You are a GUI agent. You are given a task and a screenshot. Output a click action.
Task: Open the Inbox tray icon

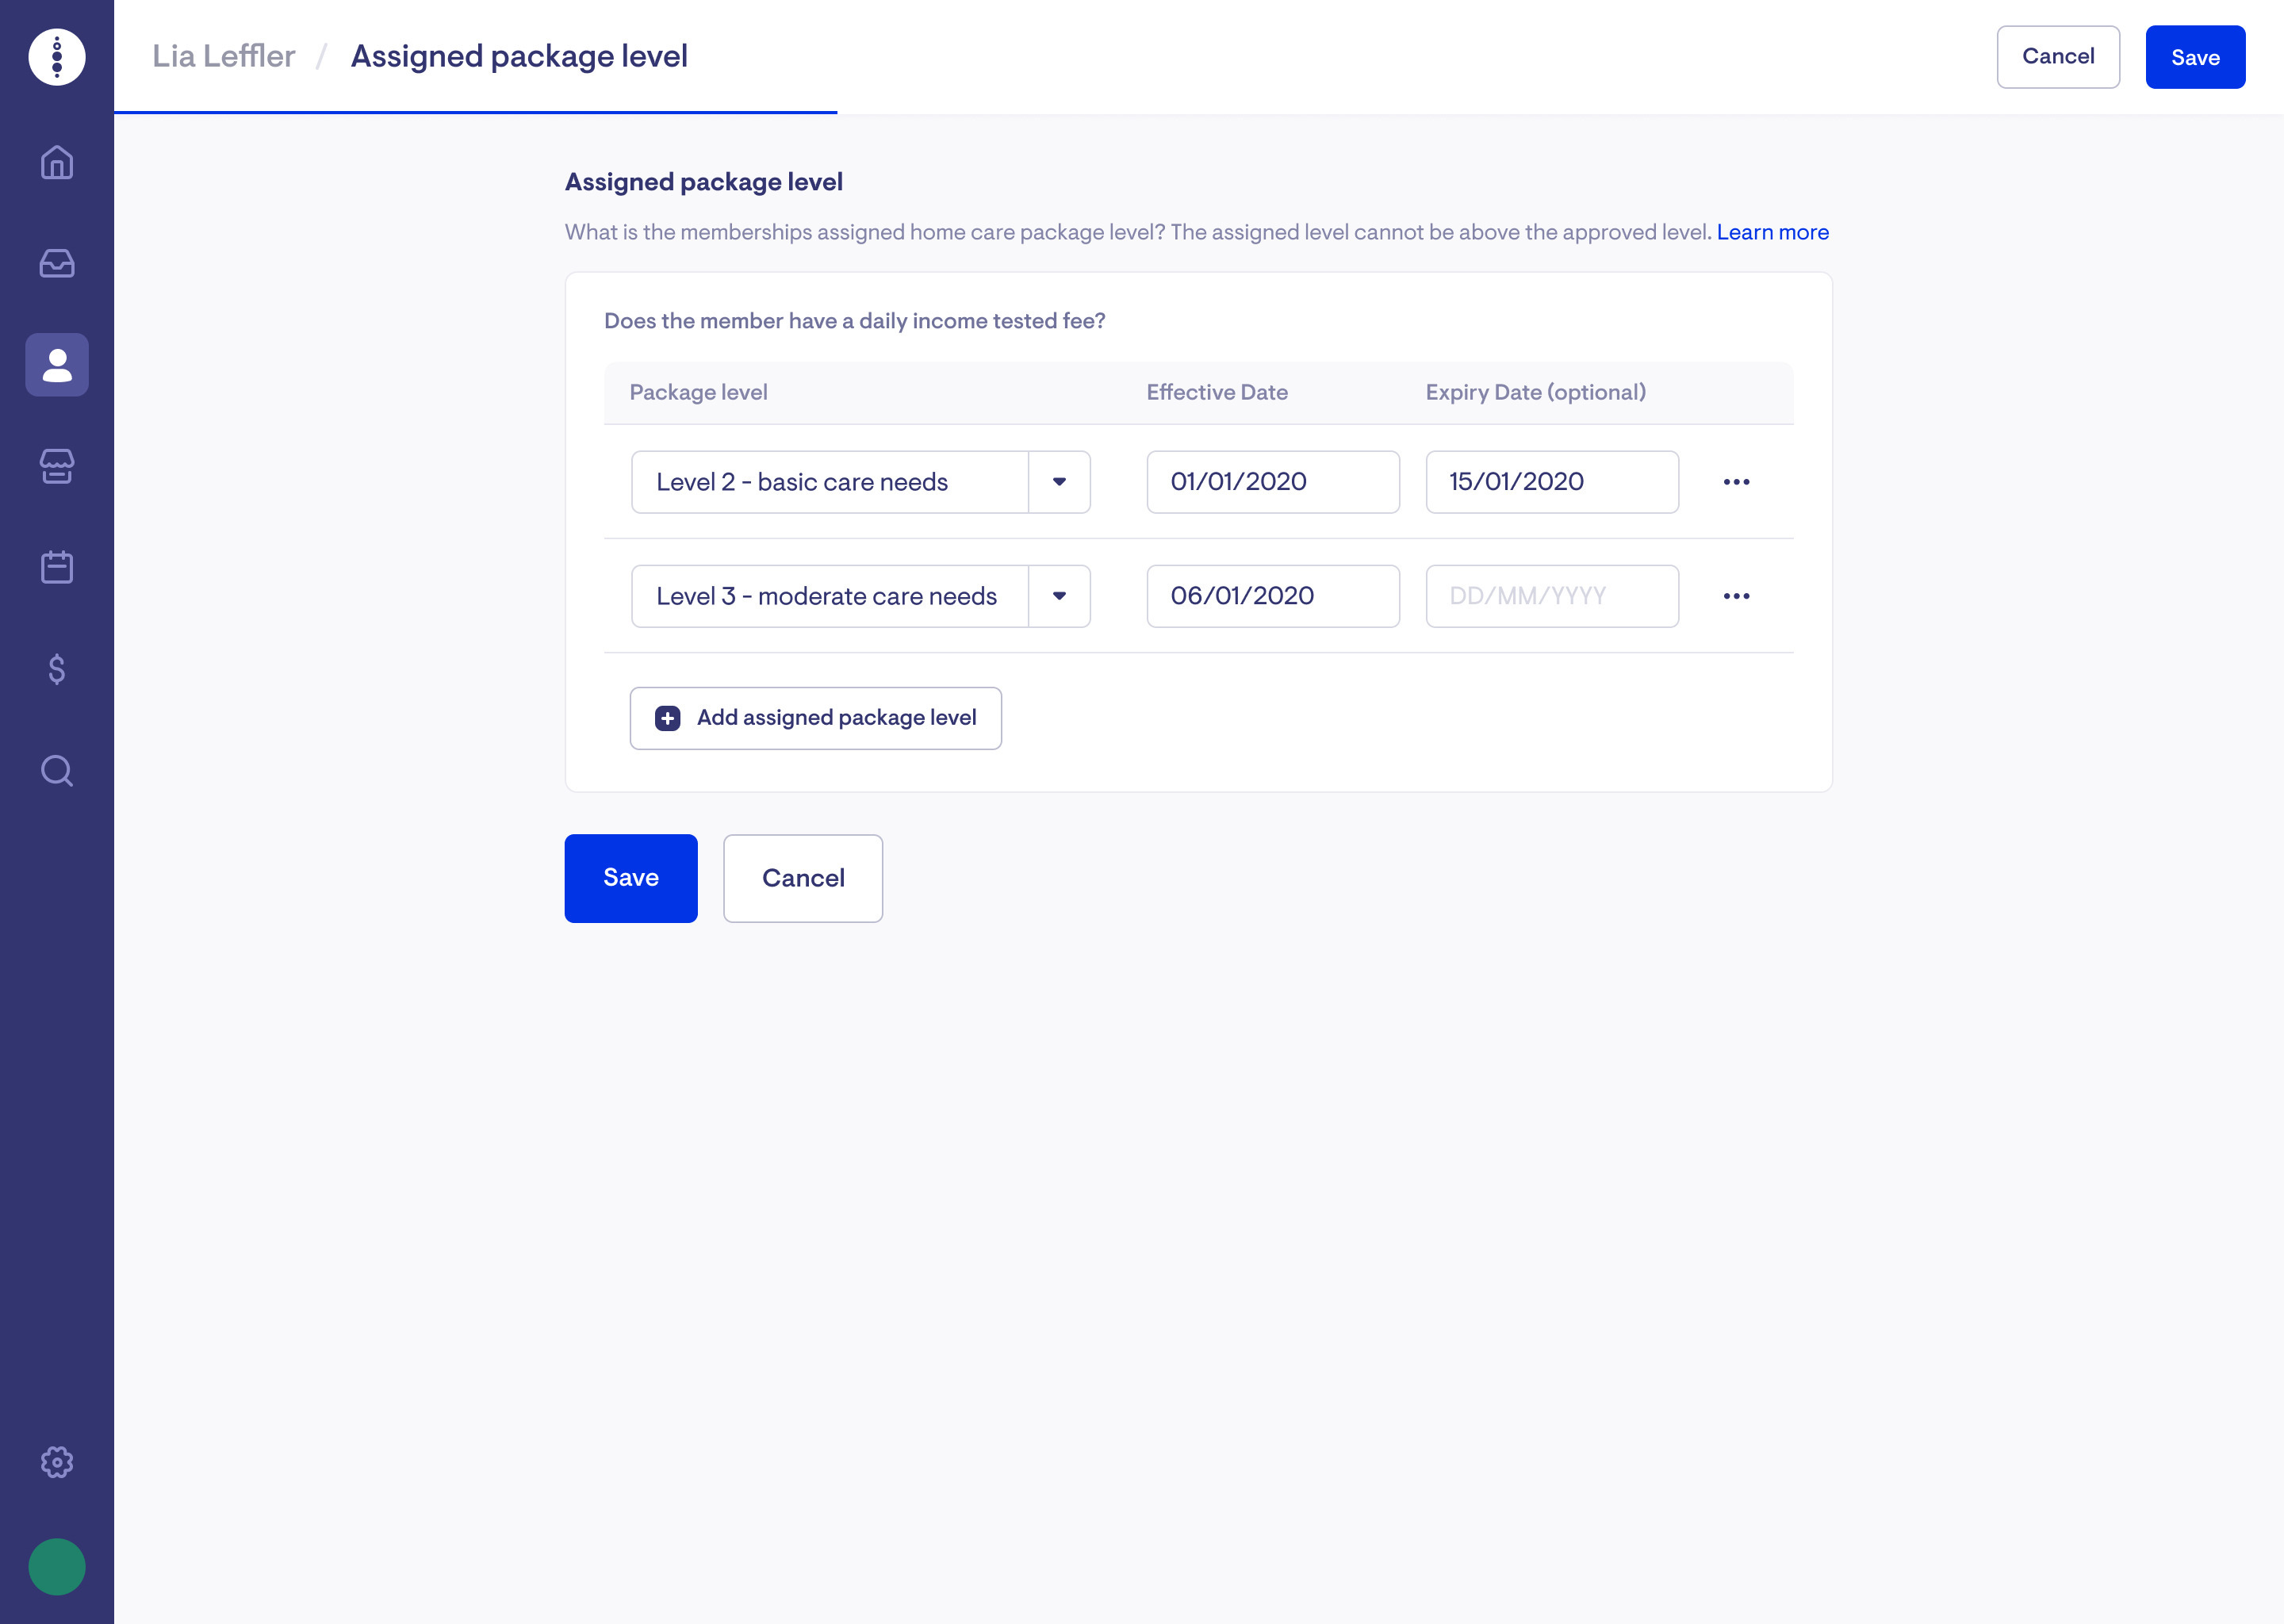click(x=57, y=263)
